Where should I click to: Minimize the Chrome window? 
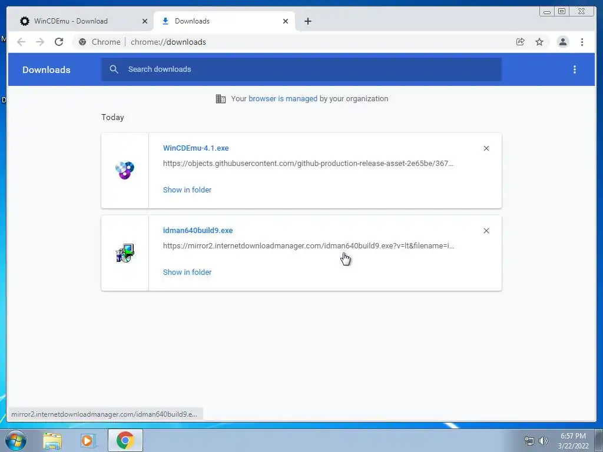547,12
